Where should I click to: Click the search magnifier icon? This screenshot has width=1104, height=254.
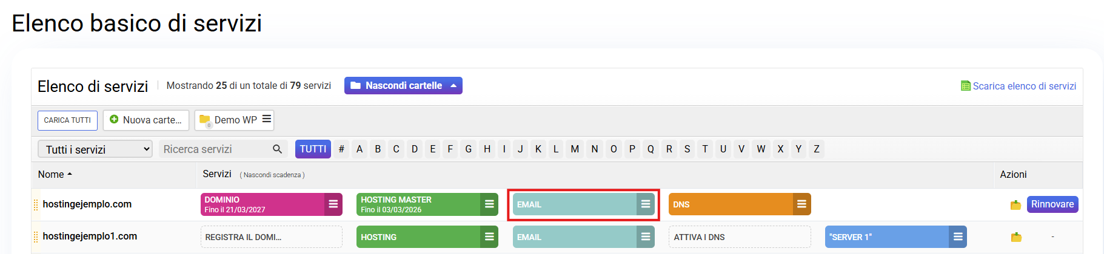point(277,149)
